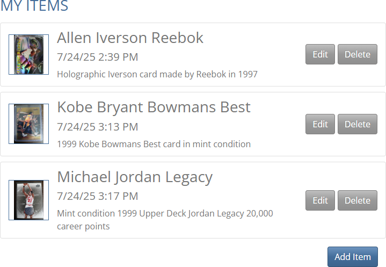386x267 pixels.
Task: Delete the Allen Iverson Reebok item
Action: (x=357, y=54)
